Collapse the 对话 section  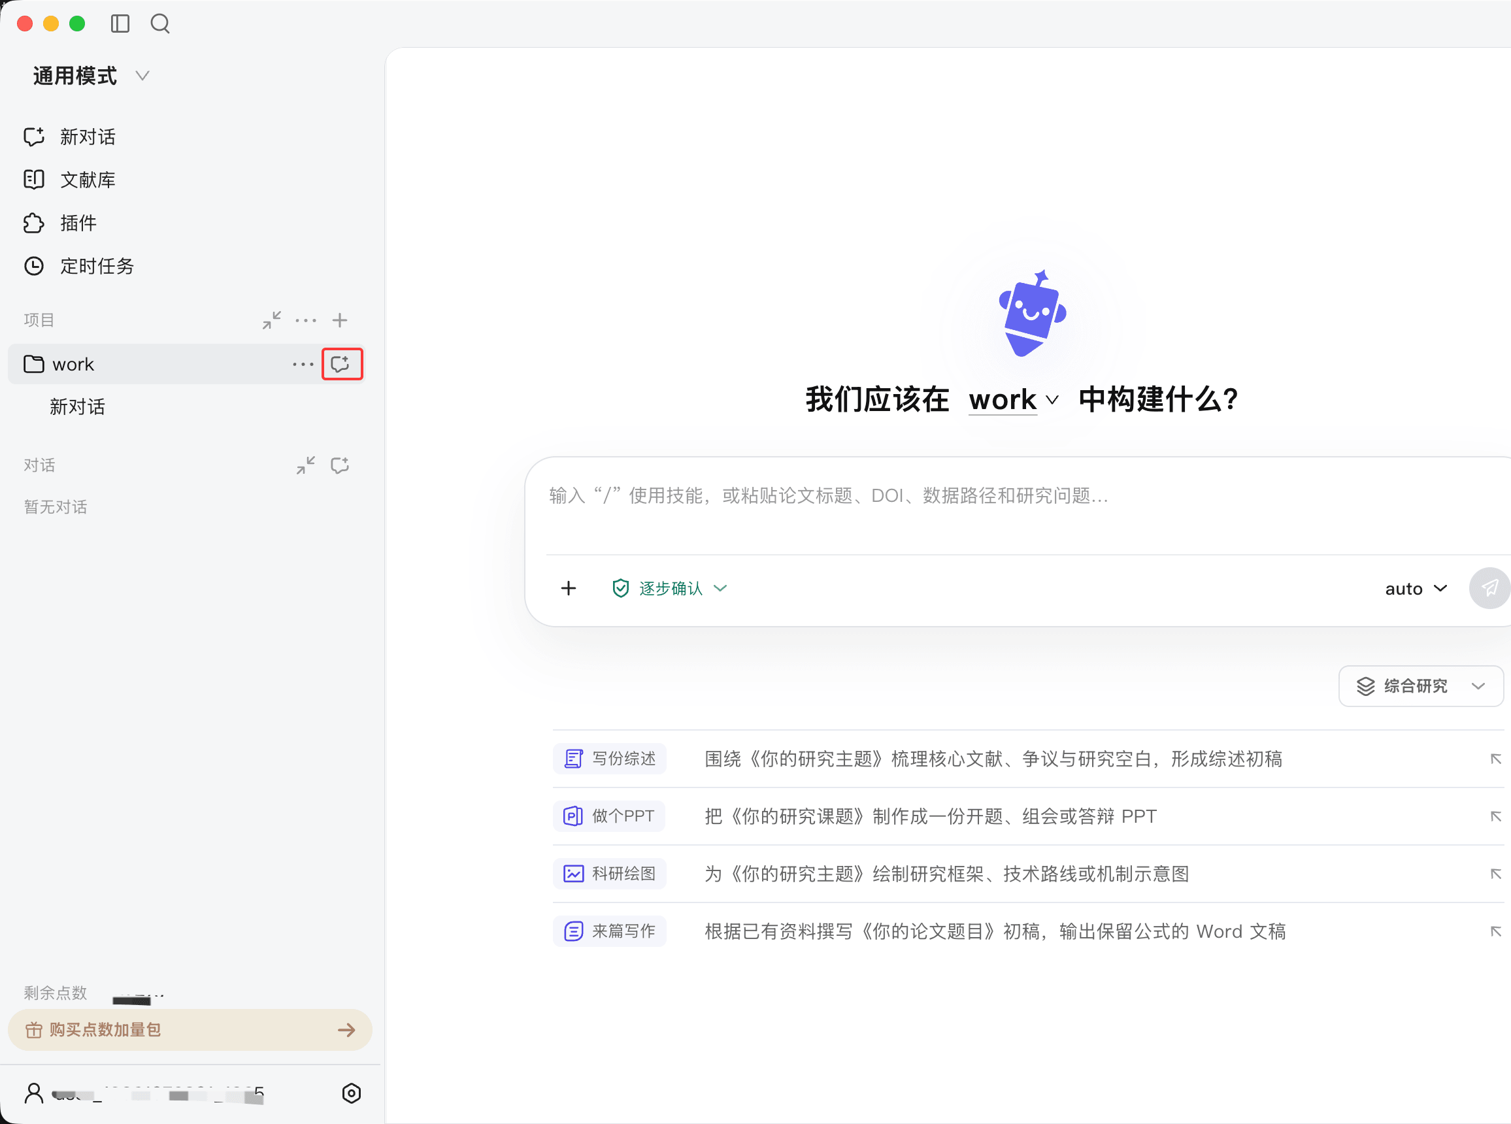[x=305, y=465]
